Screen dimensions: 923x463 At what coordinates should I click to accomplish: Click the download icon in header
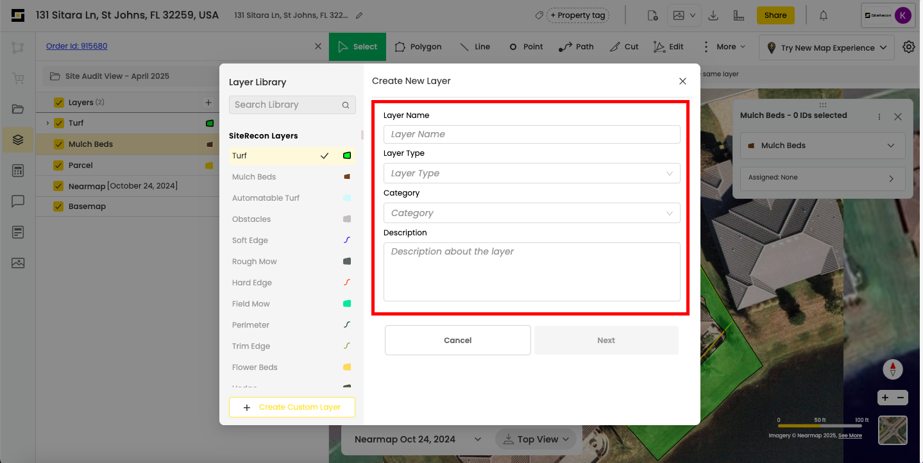pos(713,15)
